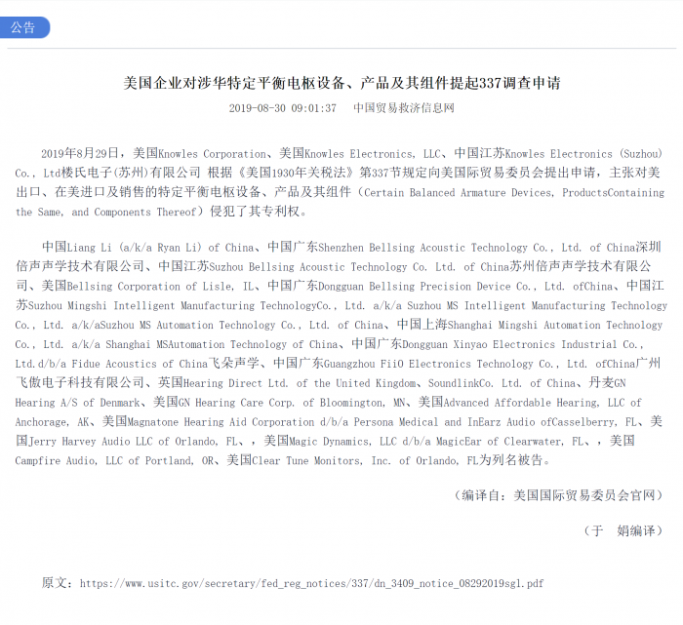Click the date 2019年8月29日 in first paragraph
Image resolution: width=683 pixels, height=625 pixels.
coord(80,153)
